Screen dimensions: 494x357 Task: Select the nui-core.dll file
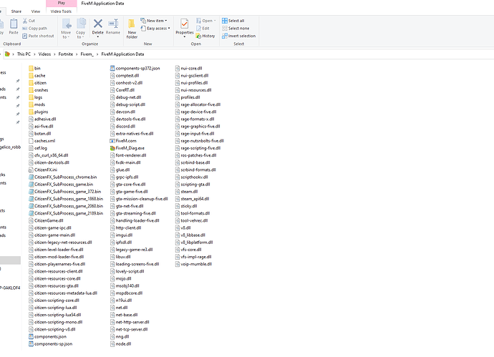[x=189, y=68]
